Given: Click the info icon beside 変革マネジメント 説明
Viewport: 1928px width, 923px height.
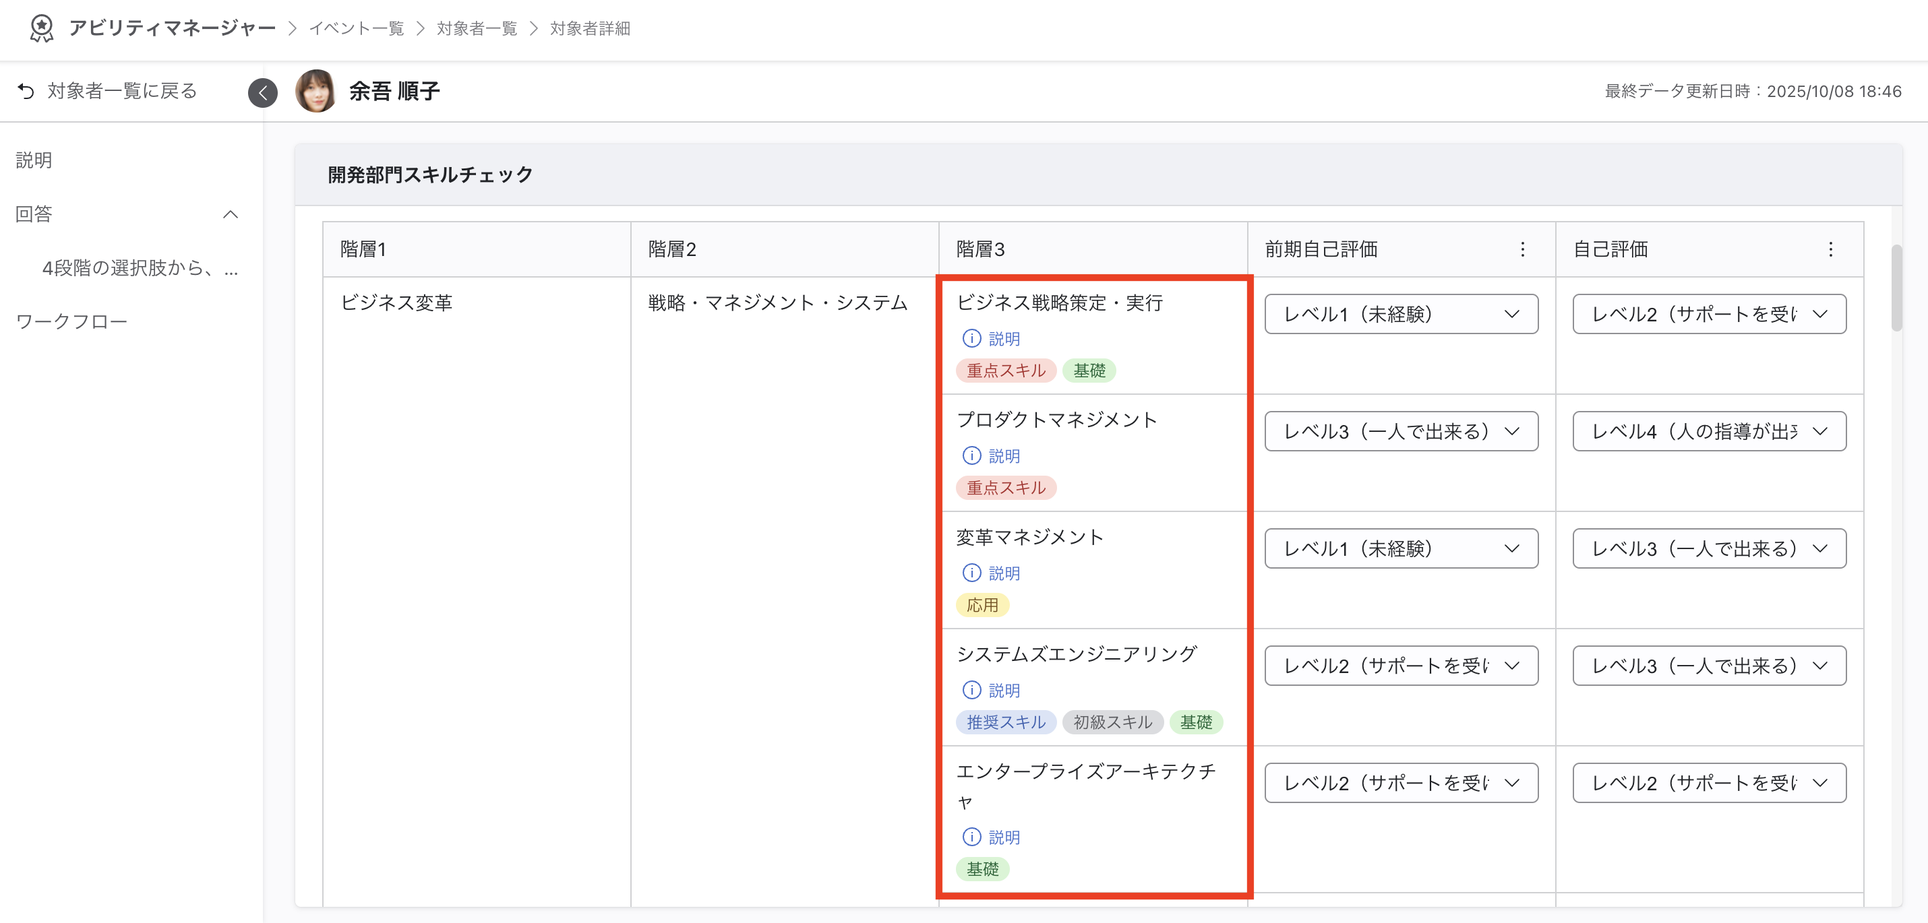Looking at the screenshot, I should (x=971, y=574).
